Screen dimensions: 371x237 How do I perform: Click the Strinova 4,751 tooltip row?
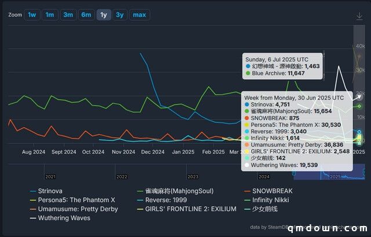267,105
